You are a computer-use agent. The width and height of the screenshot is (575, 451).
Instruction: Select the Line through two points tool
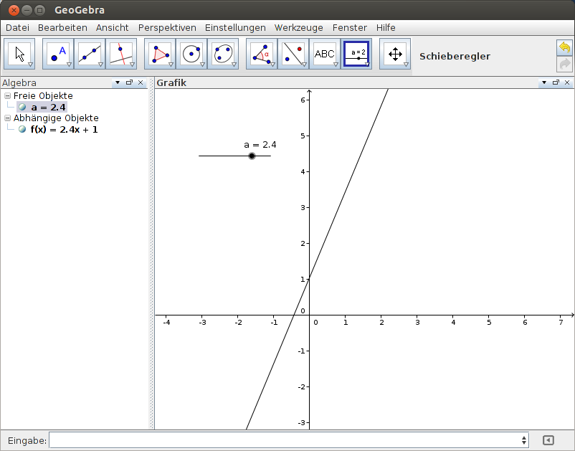pos(89,52)
